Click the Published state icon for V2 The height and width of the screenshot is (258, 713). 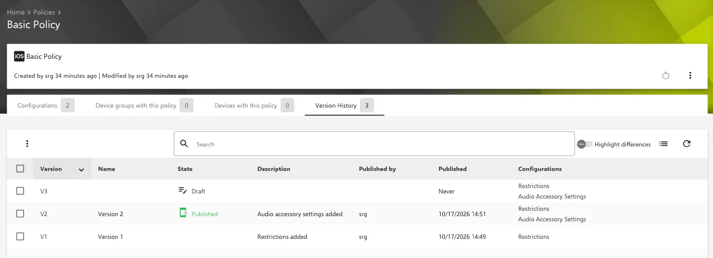pos(183,213)
